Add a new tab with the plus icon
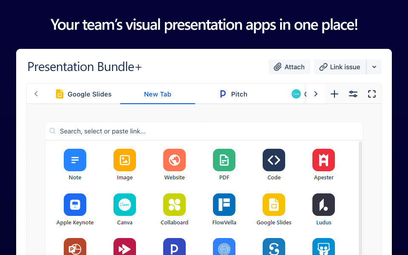This screenshot has height=255, width=408. 334,94
